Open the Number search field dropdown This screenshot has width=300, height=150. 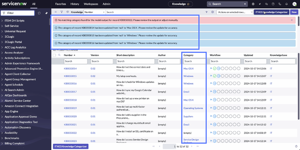(x=95, y=12)
